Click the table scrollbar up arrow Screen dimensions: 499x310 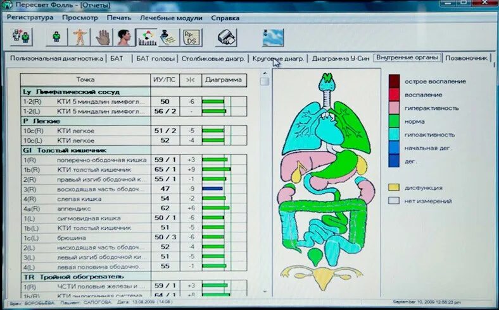click(x=265, y=73)
